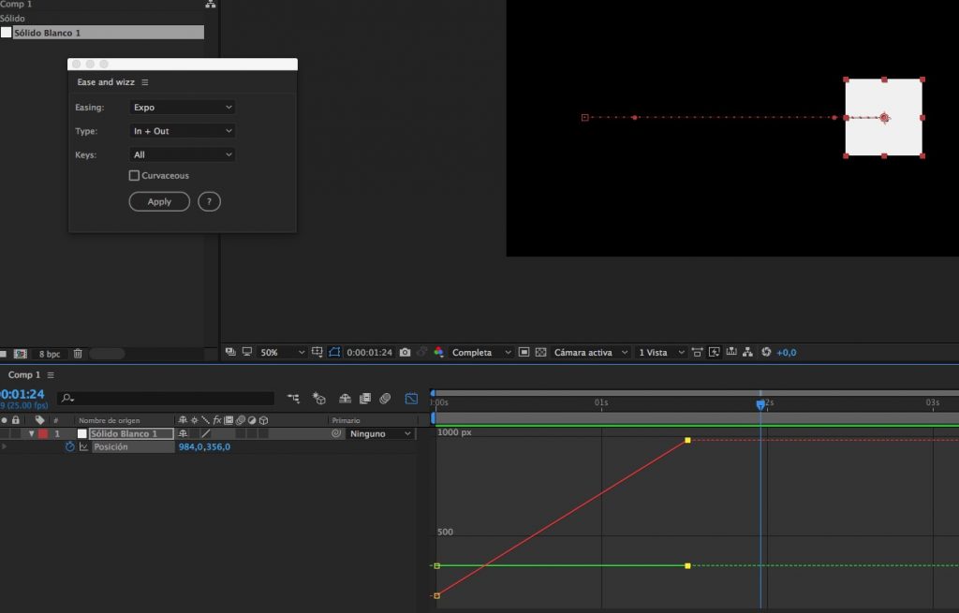Toggle the lock column switch in timeline header
The image size is (959, 613).
pyautogui.click(x=16, y=420)
